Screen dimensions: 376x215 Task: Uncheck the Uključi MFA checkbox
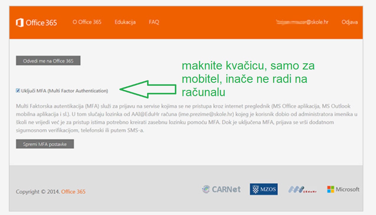pyautogui.click(x=18, y=91)
